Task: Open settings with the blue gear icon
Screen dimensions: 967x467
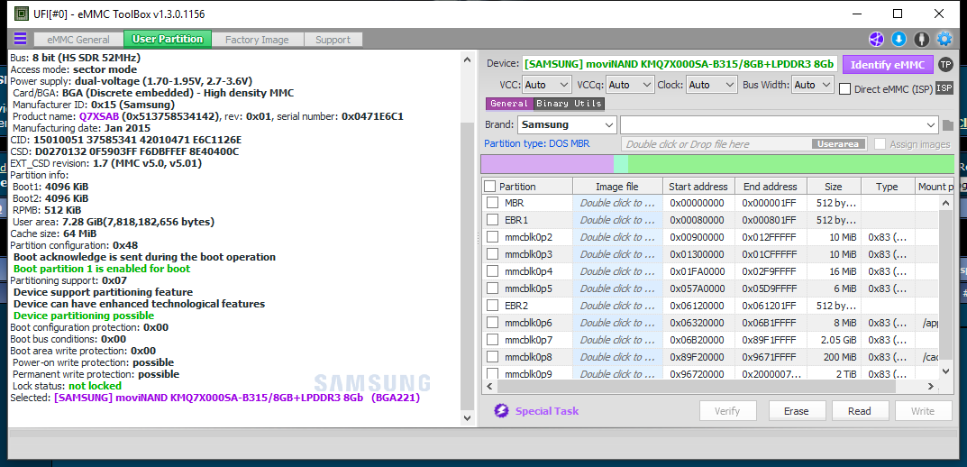Action: (x=944, y=40)
